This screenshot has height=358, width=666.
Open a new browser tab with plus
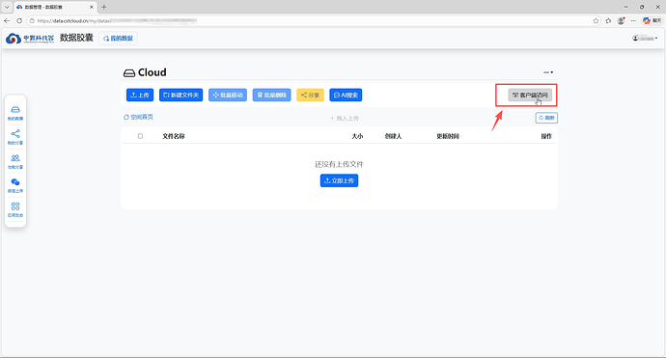point(103,7)
